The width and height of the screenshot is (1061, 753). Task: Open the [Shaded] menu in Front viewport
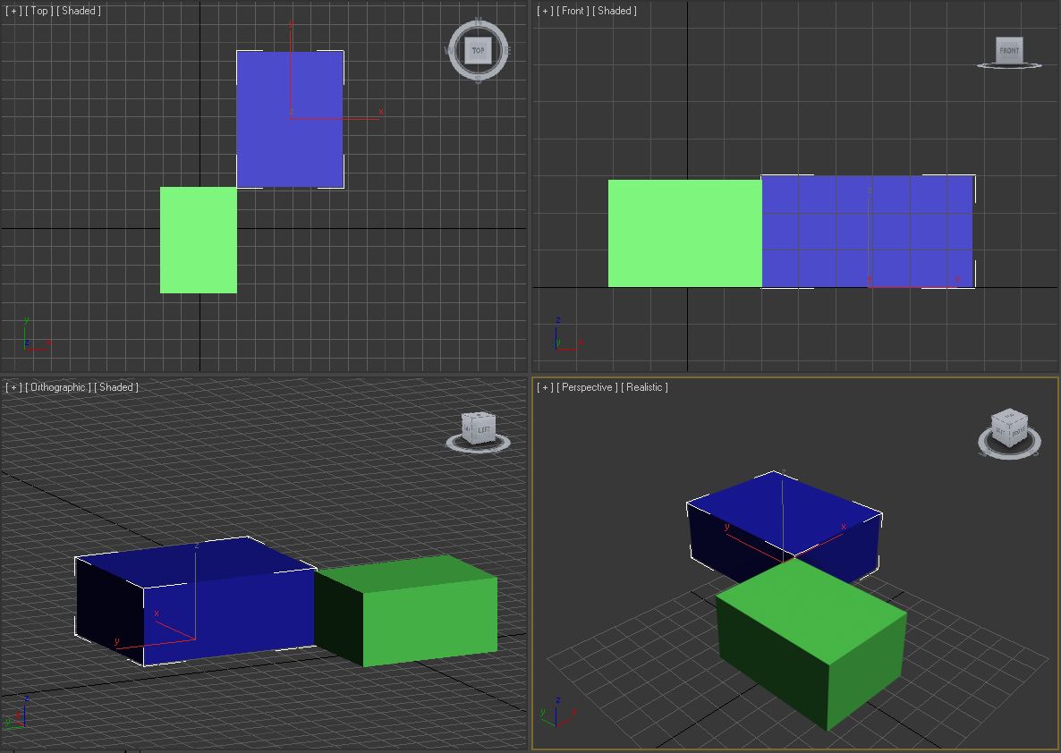615,11
